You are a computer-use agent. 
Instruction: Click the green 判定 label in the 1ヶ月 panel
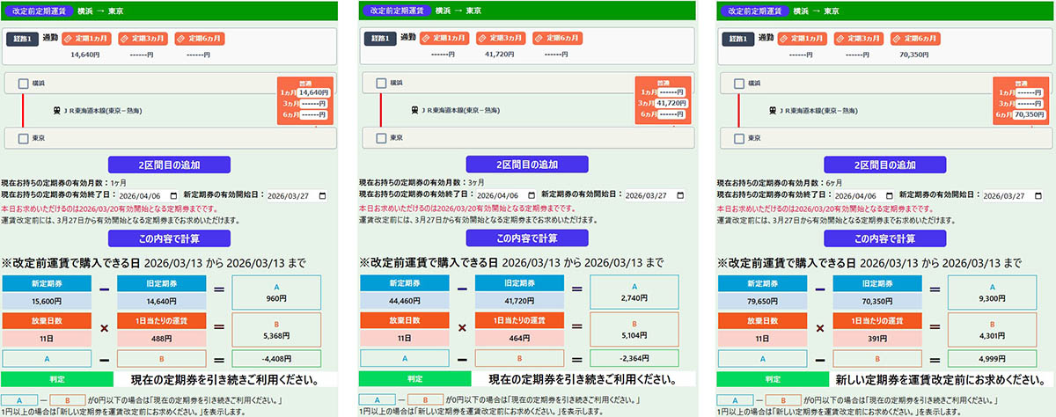[x=56, y=380]
